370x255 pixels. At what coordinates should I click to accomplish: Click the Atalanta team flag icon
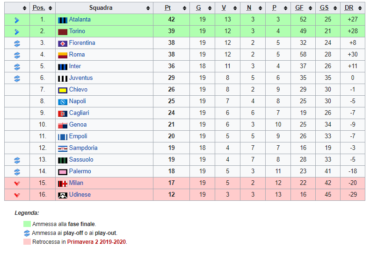coord(63,20)
